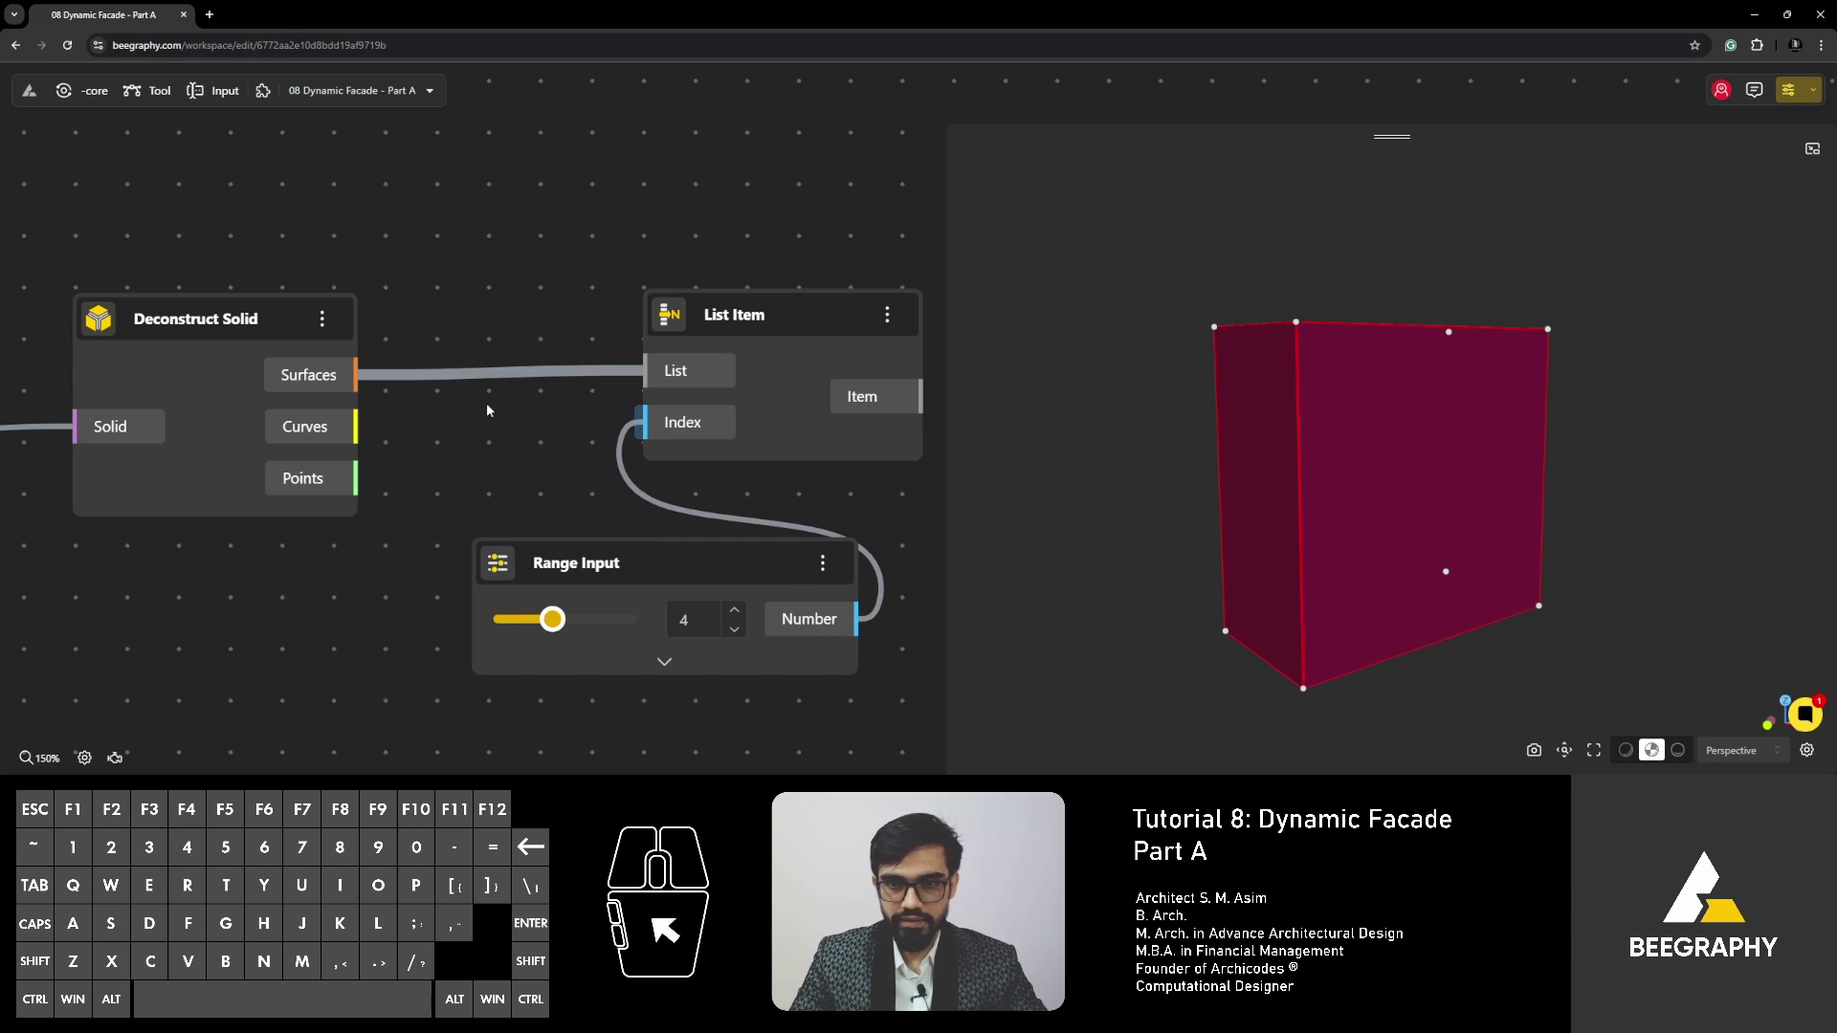Open Deconstruct Solid node options menu
Image resolution: width=1837 pixels, height=1033 pixels.
click(x=322, y=319)
